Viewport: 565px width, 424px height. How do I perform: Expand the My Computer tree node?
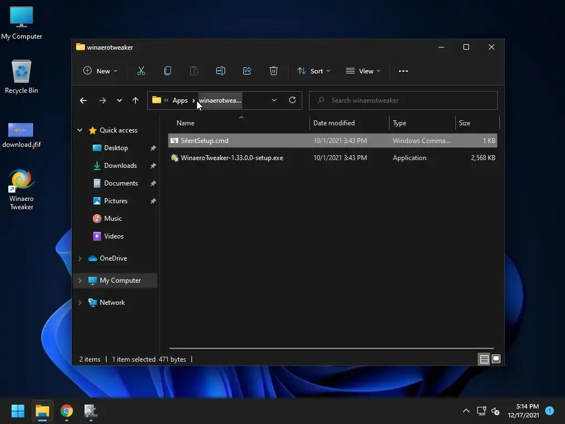tap(79, 280)
